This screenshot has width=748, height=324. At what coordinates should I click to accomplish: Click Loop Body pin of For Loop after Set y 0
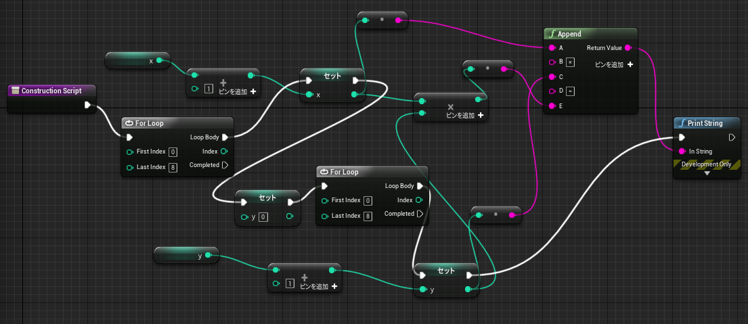coord(420,186)
